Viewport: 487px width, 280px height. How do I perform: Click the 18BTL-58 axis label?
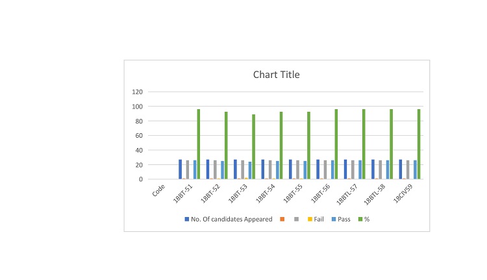click(374, 194)
